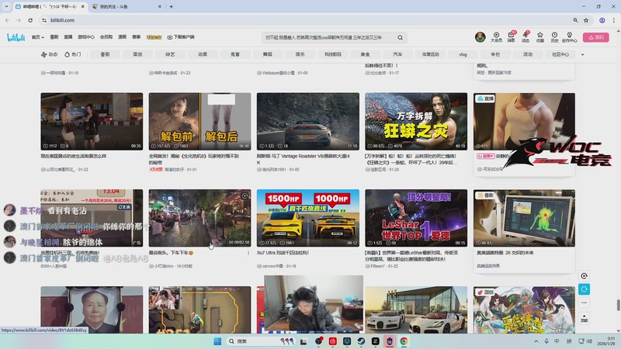Select the 动画 category chip
Image resolution: width=621 pixels, height=349 pixels.
[x=203, y=54]
